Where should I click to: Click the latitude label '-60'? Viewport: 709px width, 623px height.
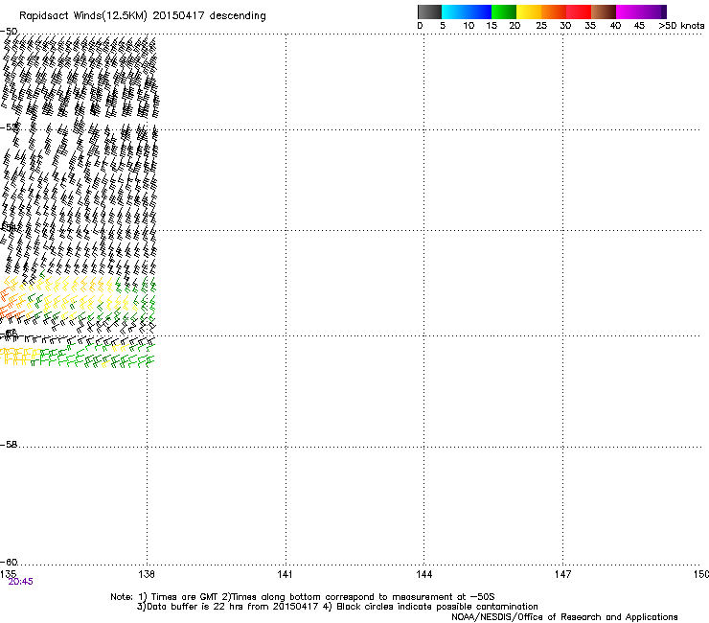[9, 563]
